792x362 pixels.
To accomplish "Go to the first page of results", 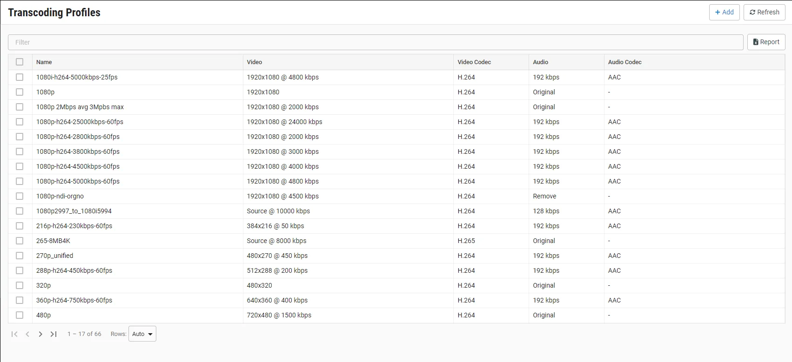I will 14,334.
